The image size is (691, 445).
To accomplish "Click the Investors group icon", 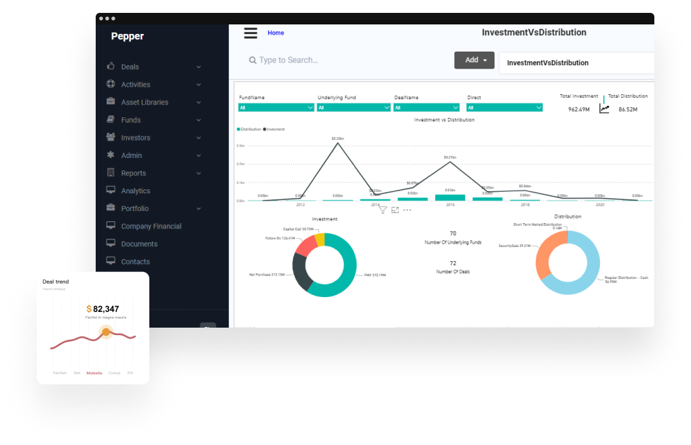I will [x=111, y=137].
